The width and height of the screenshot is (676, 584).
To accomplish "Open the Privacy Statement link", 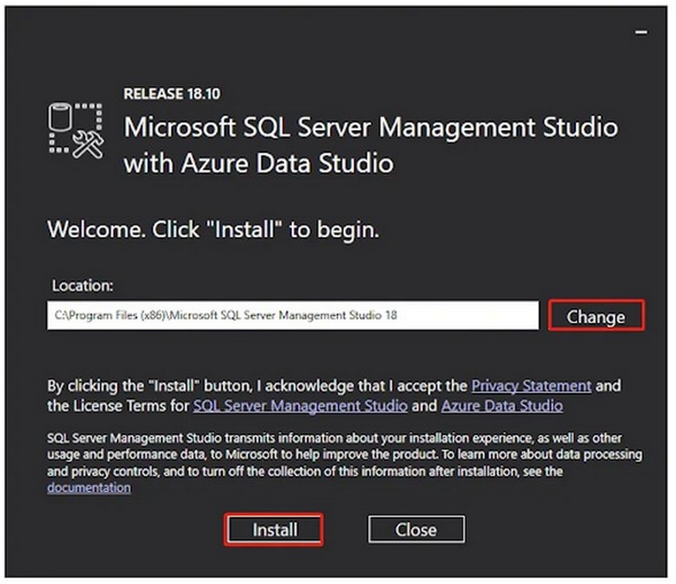I will [532, 386].
